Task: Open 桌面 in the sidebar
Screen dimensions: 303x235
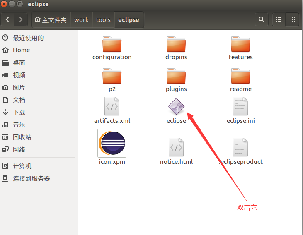Action: click(x=37, y=63)
